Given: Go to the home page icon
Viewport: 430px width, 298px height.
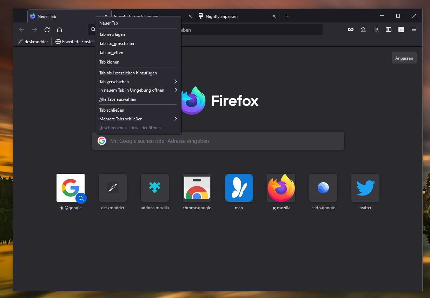Looking at the screenshot, I should pos(60,30).
